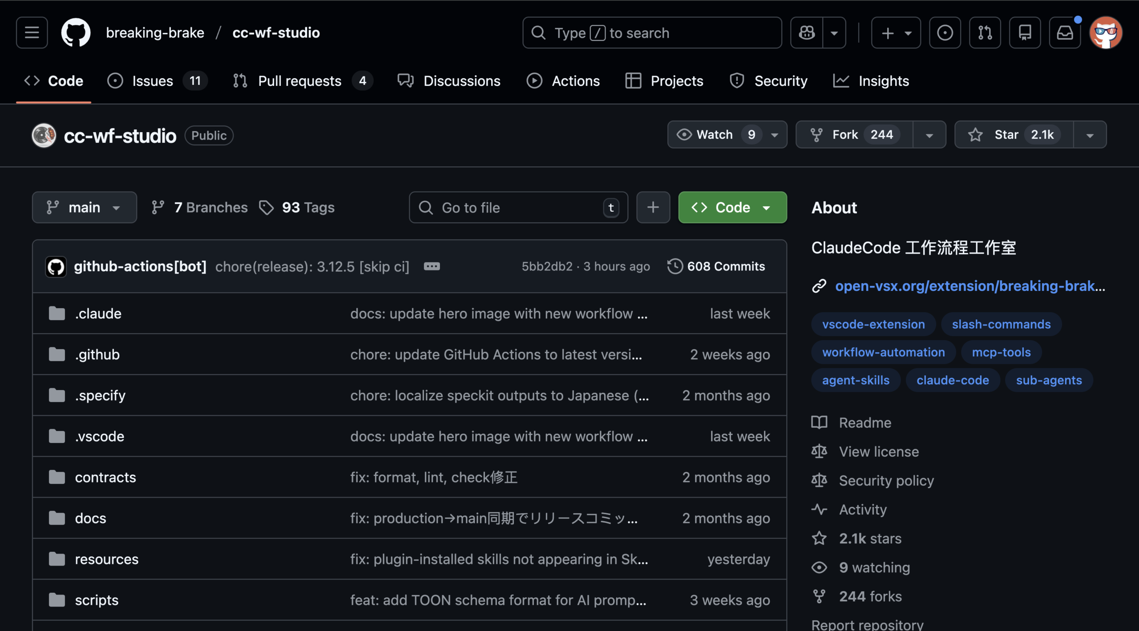Open the green Code dropdown
The image size is (1139, 631).
[x=732, y=207]
